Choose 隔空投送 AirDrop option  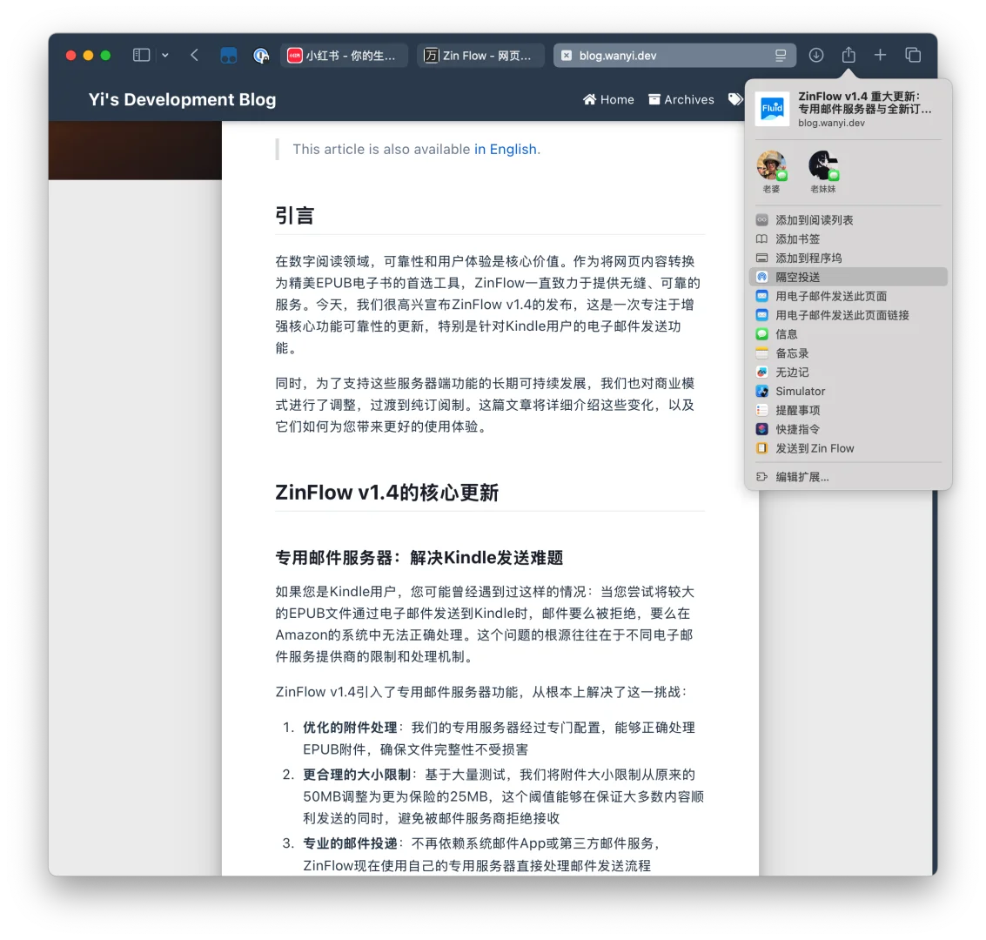pos(848,277)
